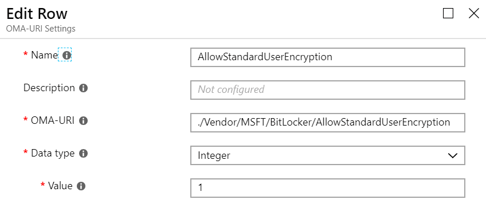The width and height of the screenshot is (486, 211).
Task: Click the Value label text
Action: click(x=60, y=186)
